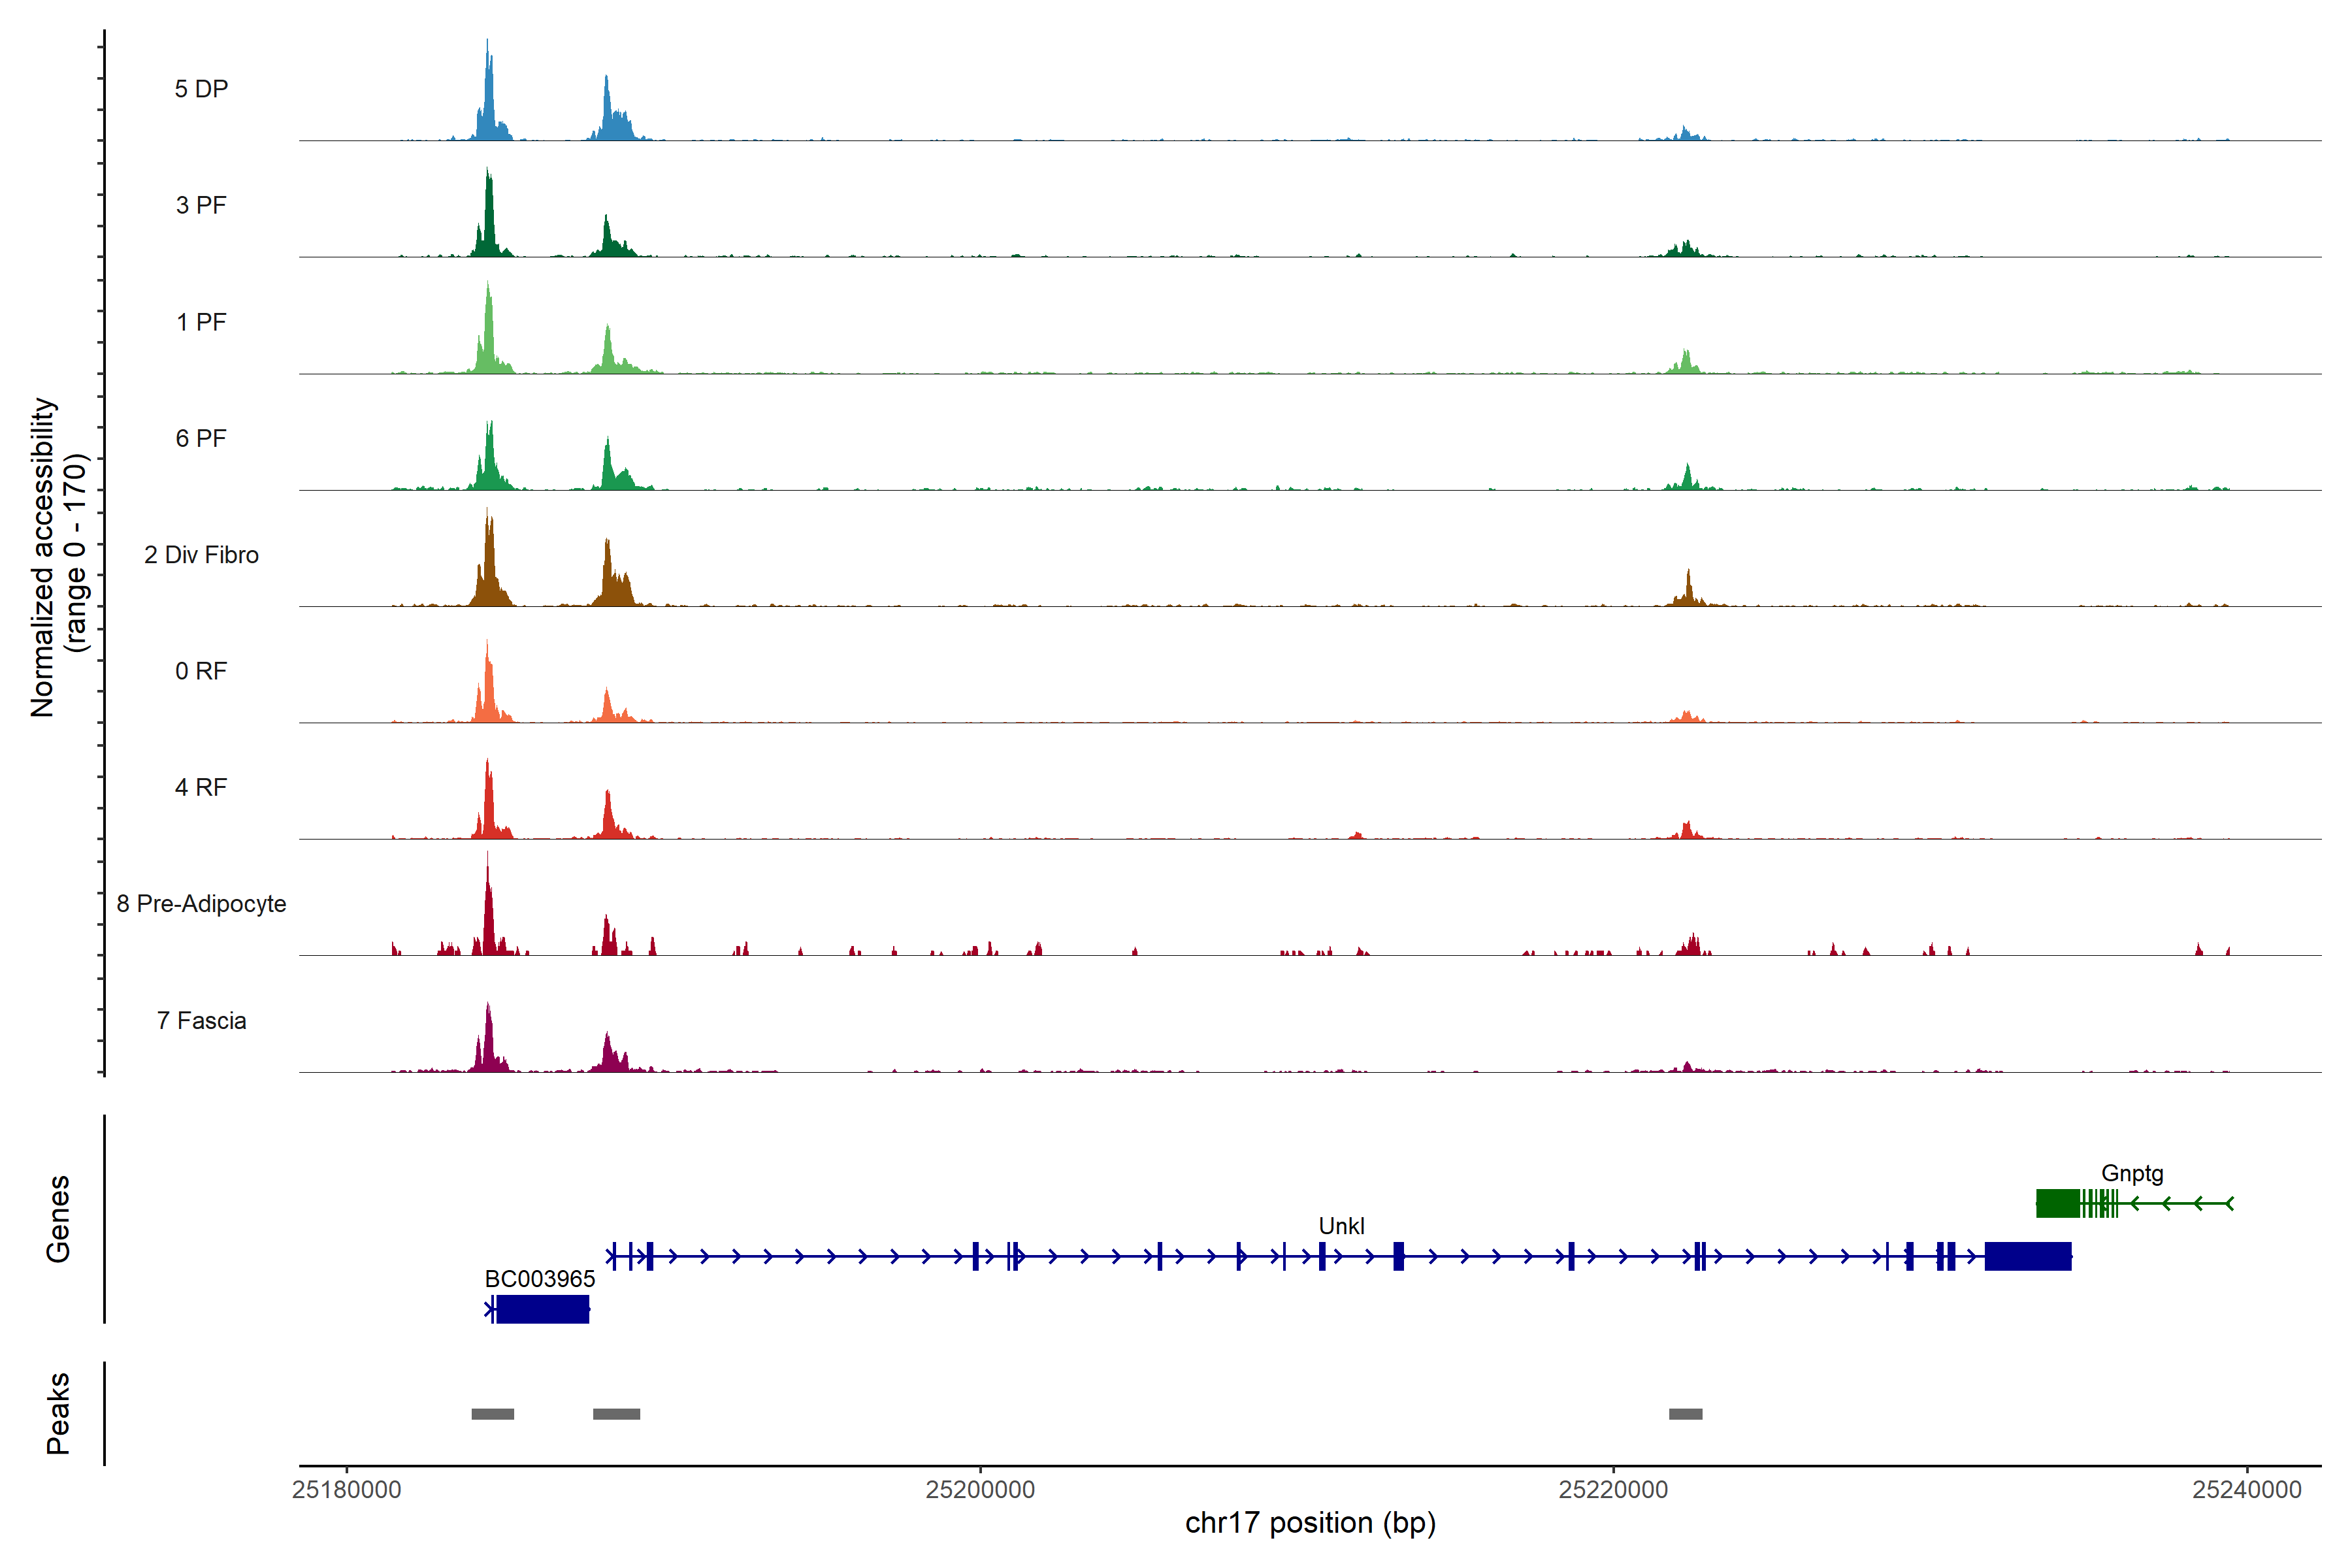Select the leftmost gray peak bar
This screenshot has width=2352, height=1568.
click(493, 1414)
